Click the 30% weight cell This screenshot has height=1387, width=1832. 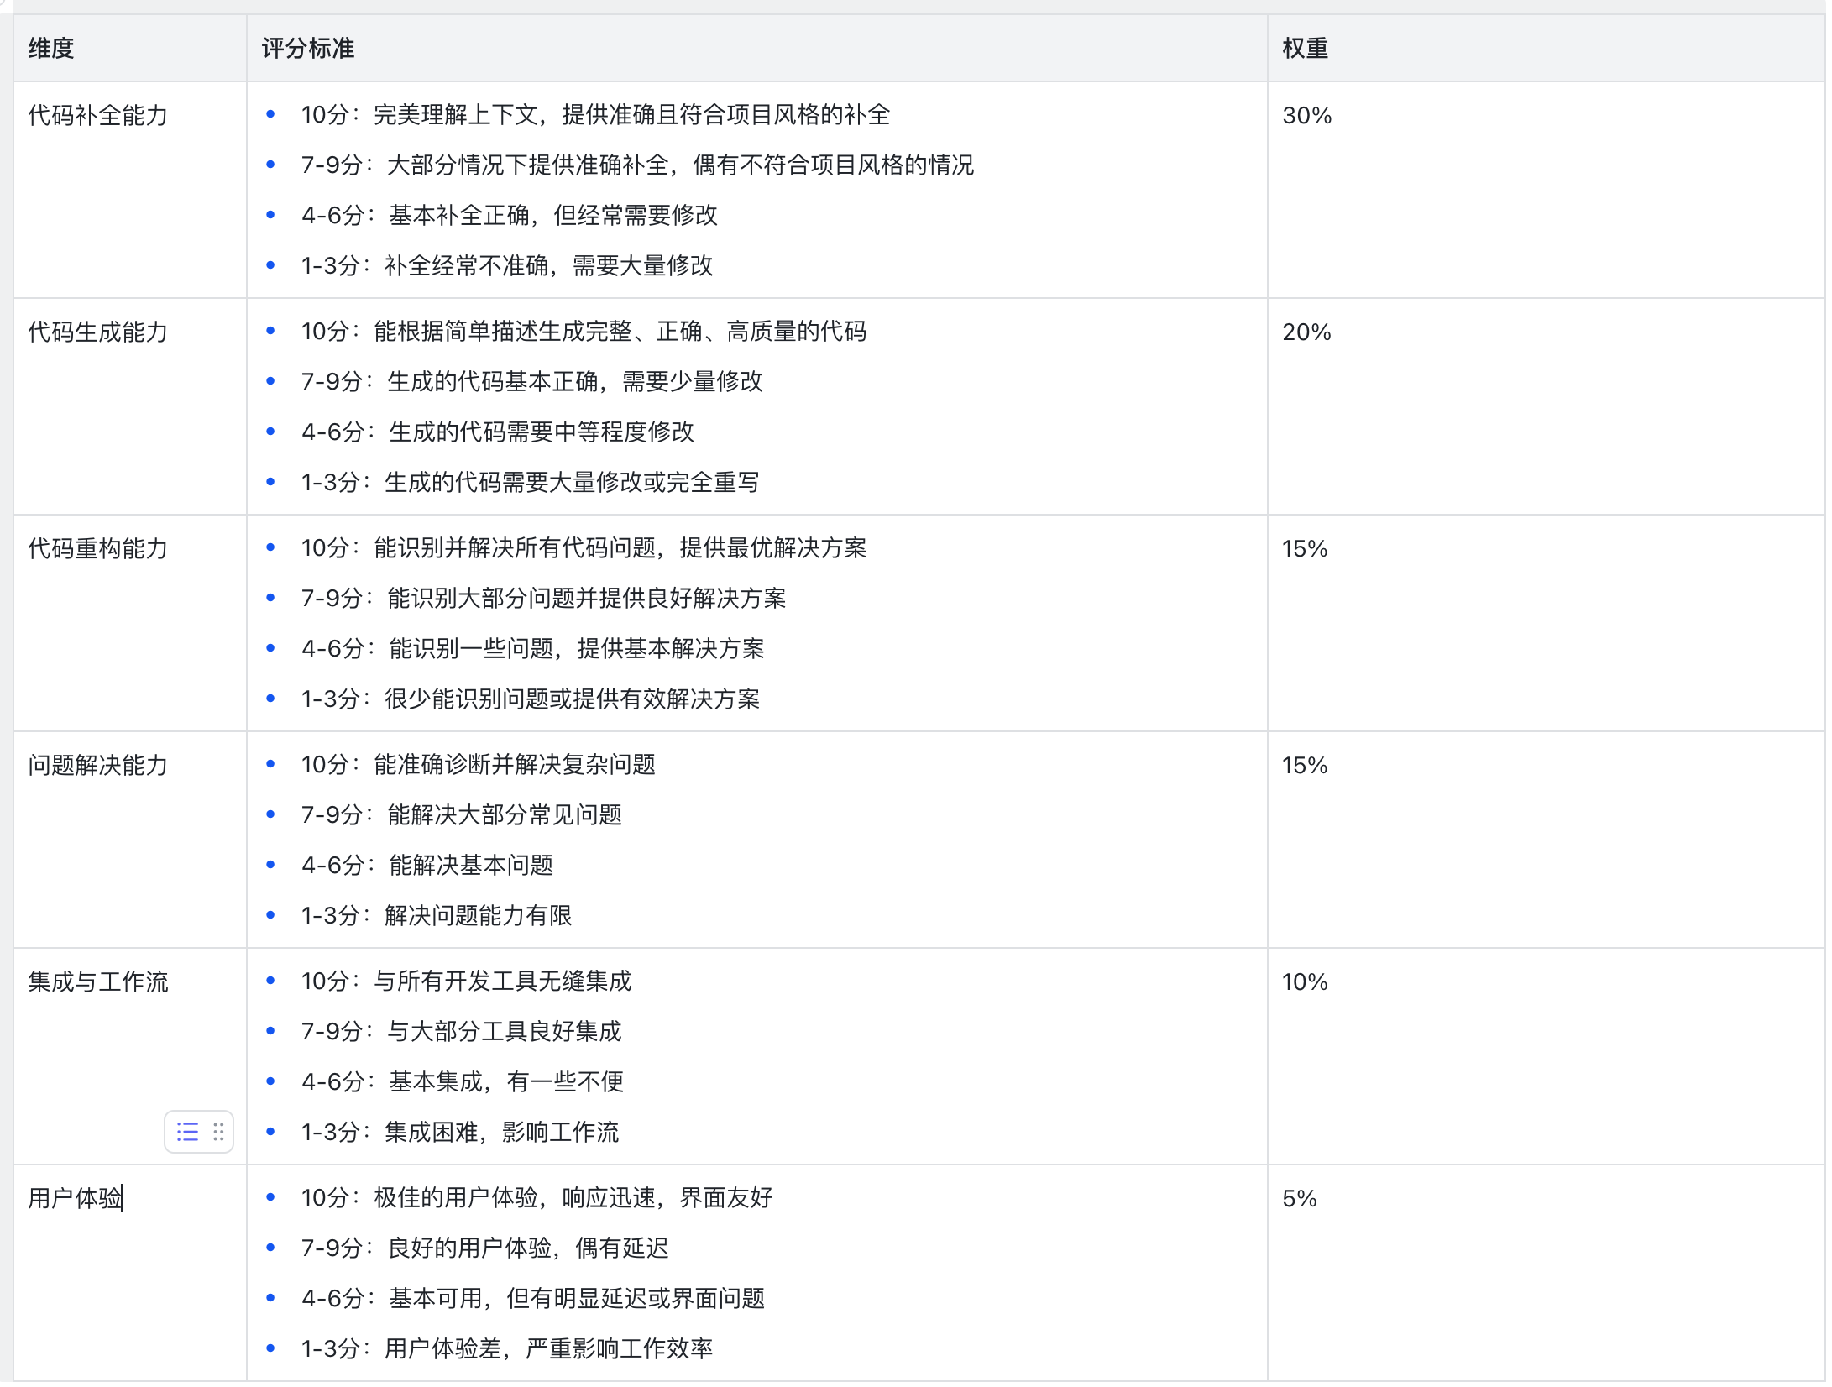click(1306, 115)
